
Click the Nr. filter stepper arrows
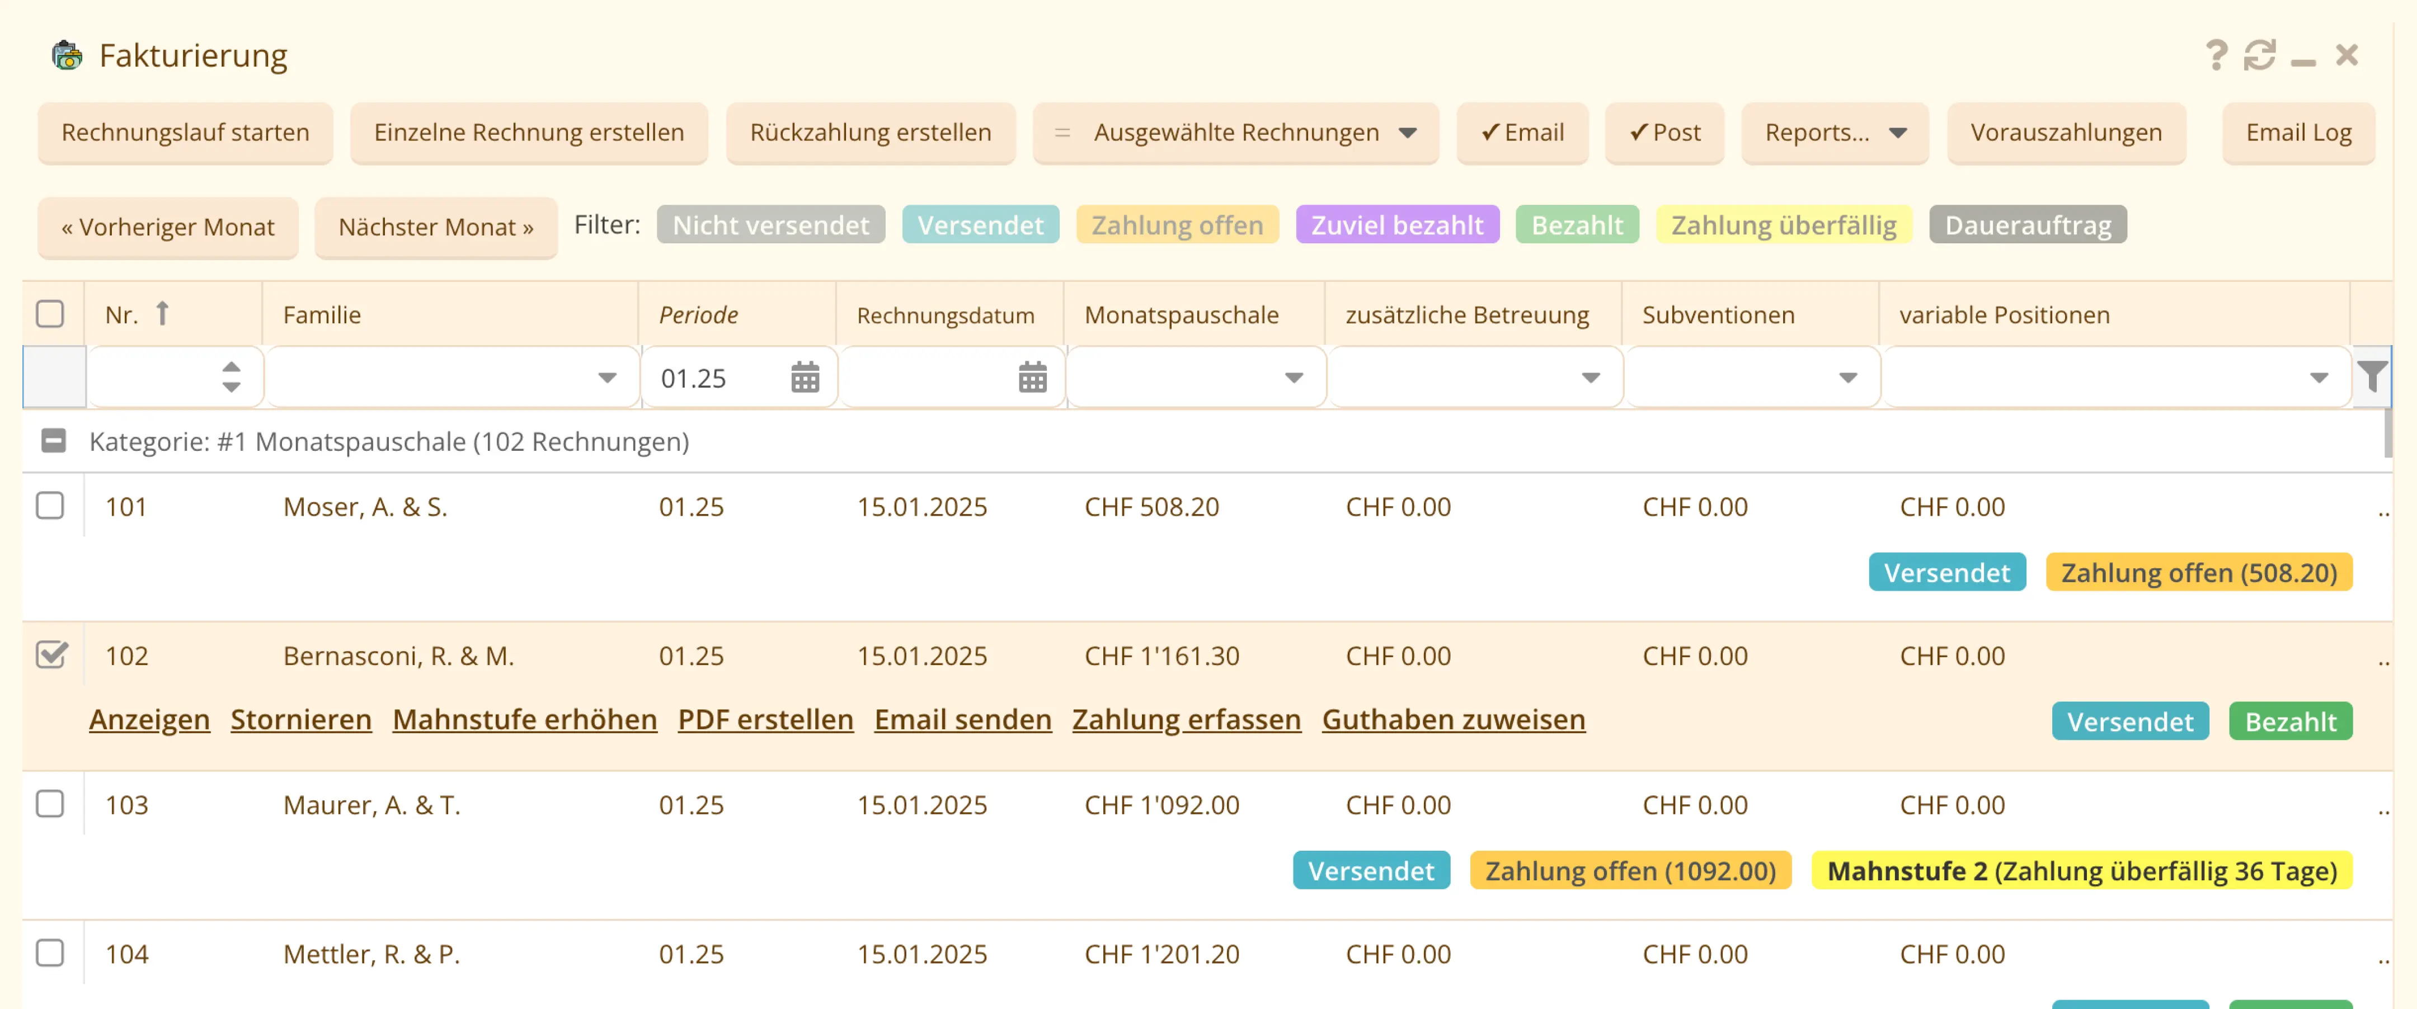click(x=231, y=377)
